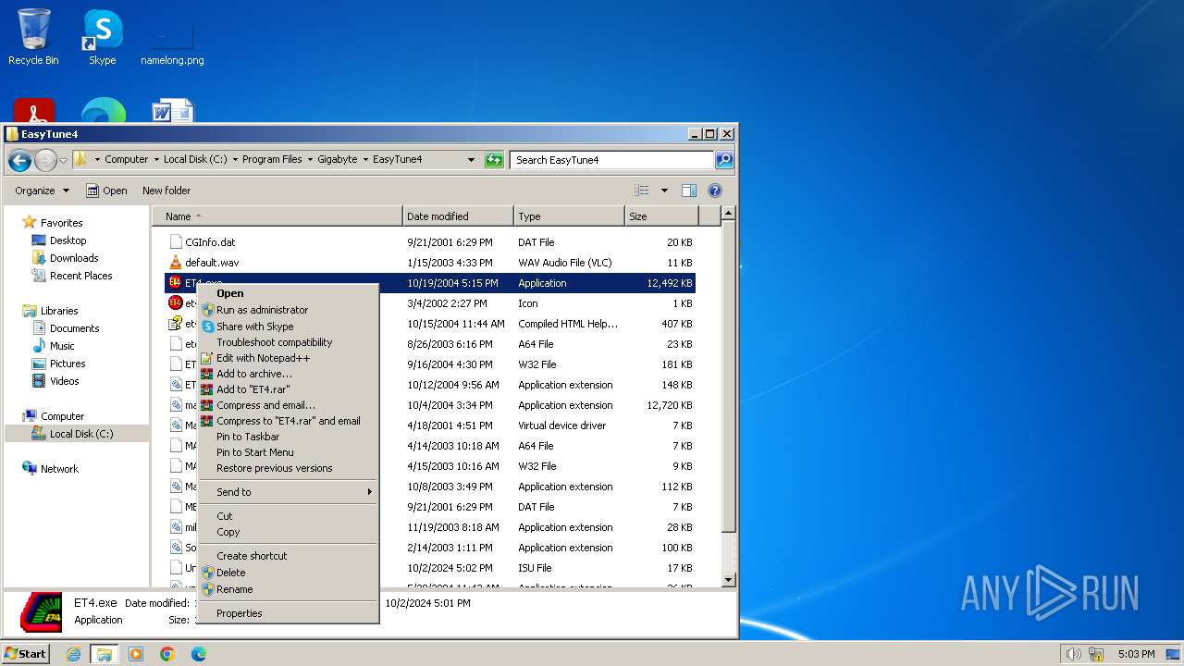The width and height of the screenshot is (1184, 666).
Task: Click Gigabyte in the address breadcrumb
Action: (338, 159)
